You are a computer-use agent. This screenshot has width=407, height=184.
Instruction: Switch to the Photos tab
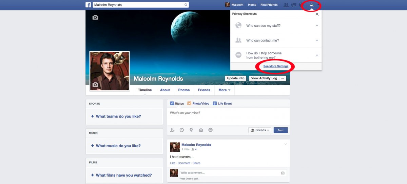184,90
